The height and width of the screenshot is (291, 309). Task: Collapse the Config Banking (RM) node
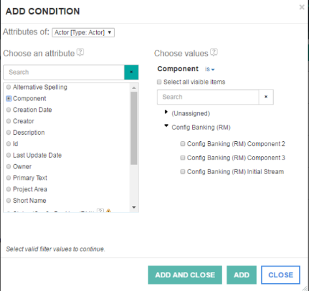[167, 126]
